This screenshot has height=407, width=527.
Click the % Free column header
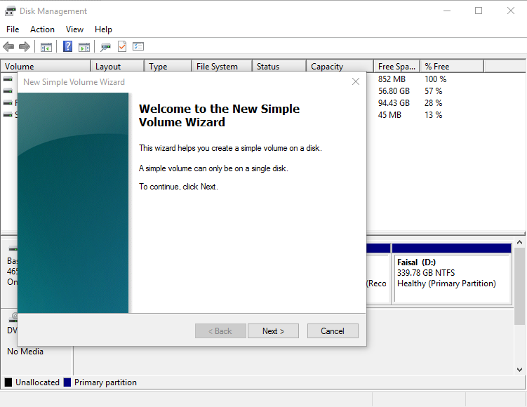tap(436, 67)
